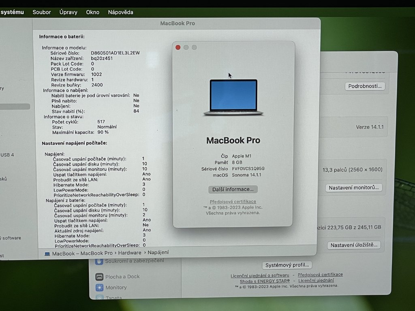Open the standalone Licenční ujednání link
Screen dimensions: 415x311
pyautogui.click(x=316, y=280)
